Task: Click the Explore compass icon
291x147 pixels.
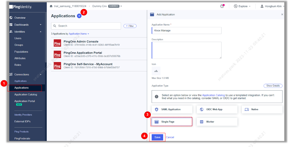Action: [x=236, y=6]
